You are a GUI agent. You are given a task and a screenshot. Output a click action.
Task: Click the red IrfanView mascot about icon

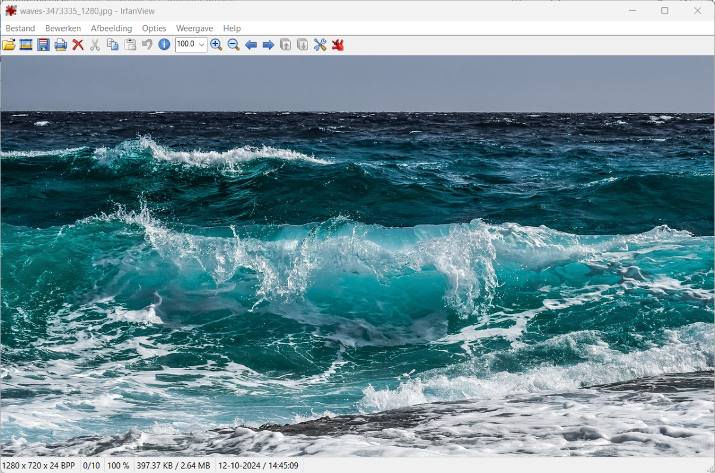[x=338, y=45]
